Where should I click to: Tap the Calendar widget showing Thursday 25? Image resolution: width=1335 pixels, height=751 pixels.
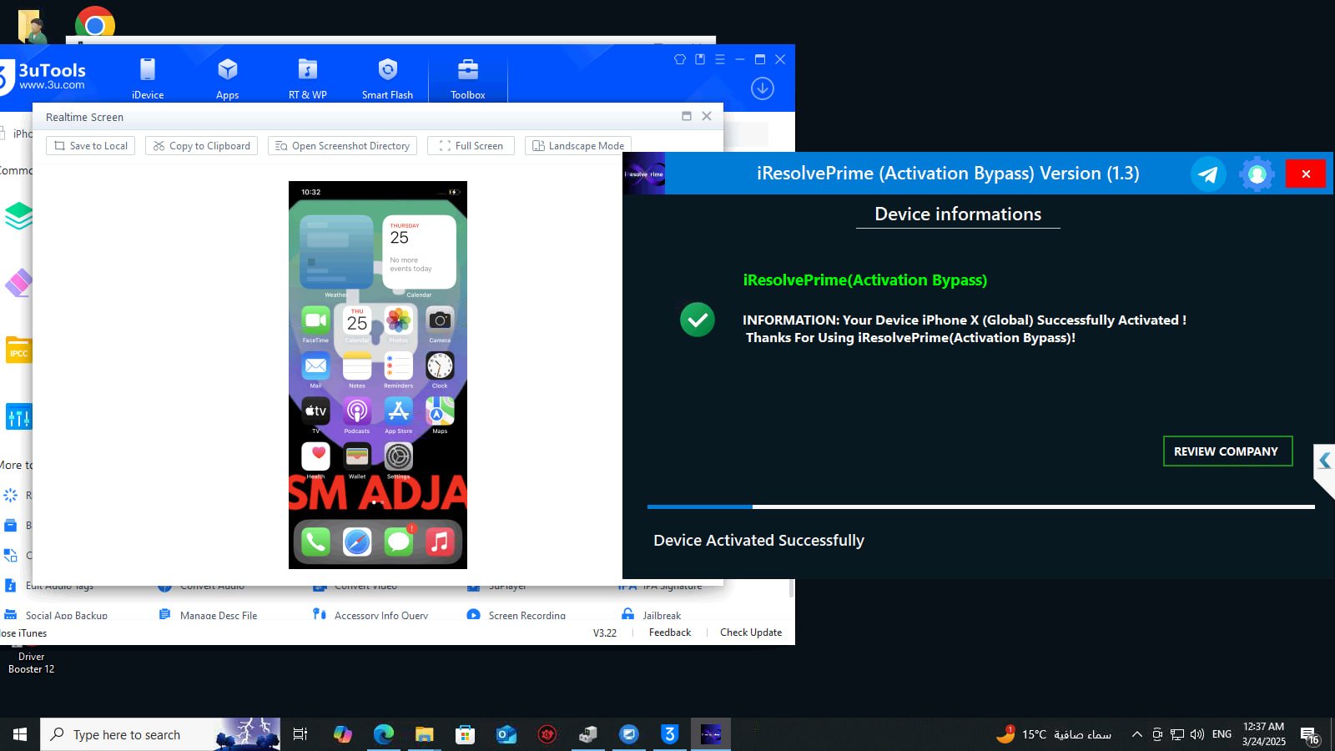(419, 252)
